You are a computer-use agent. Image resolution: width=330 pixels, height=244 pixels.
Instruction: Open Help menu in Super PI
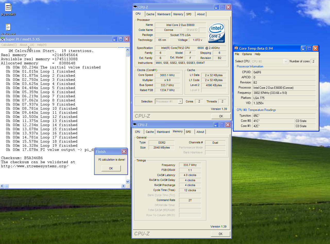point(42,45)
